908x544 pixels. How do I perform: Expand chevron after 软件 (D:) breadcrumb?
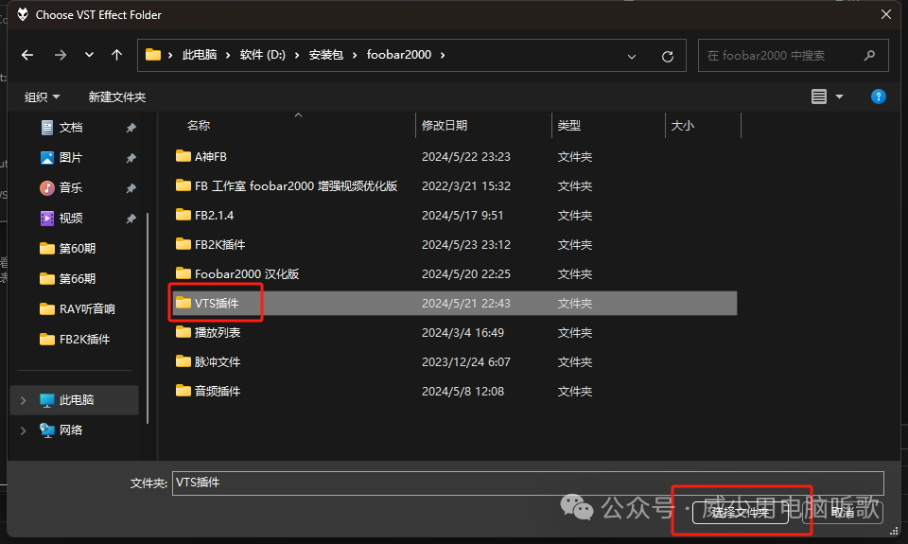(297, 55)
